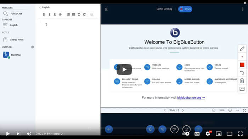
Task: Click the Demo Meeting title
Action: pyautogui.click(x=164, y=9)
